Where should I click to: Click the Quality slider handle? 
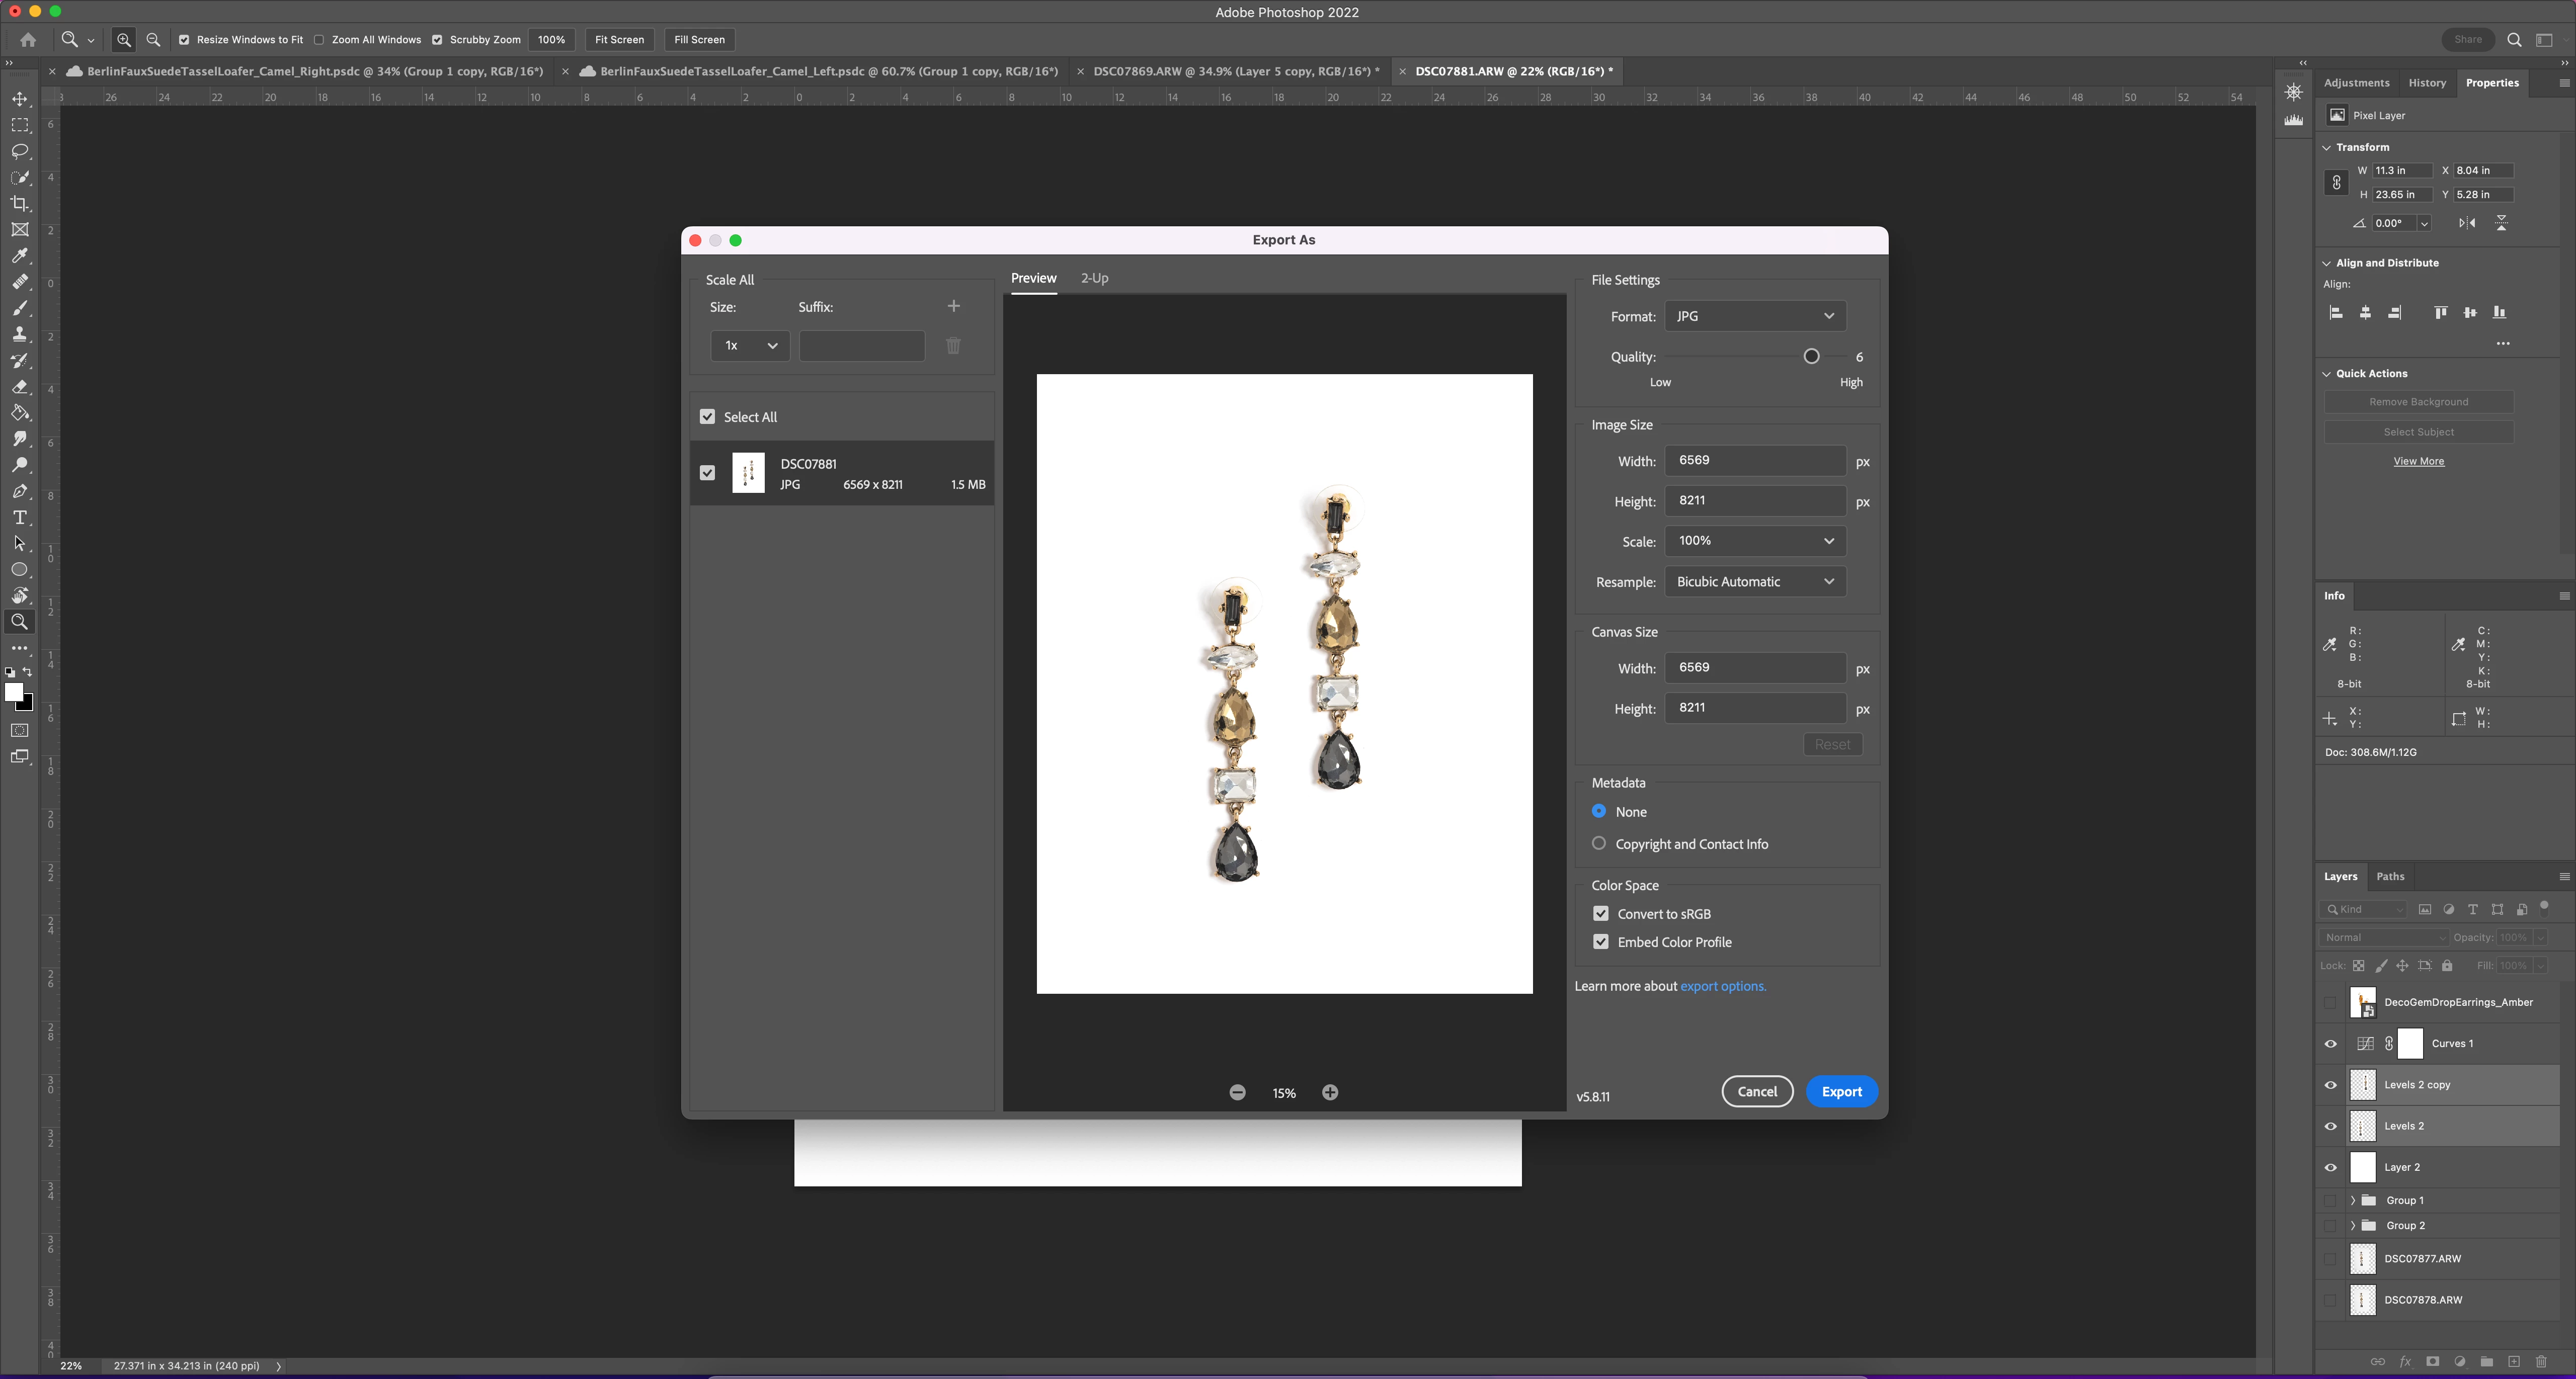(1811, 357)
